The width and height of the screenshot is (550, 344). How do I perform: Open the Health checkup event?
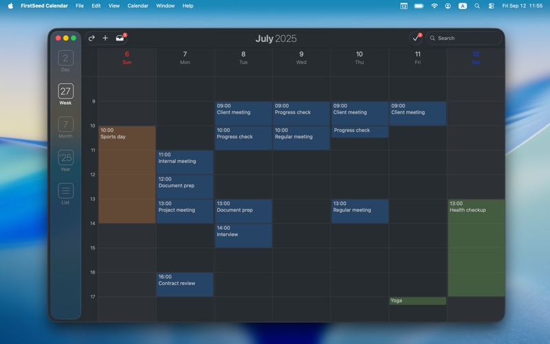[x=476, y=248]
